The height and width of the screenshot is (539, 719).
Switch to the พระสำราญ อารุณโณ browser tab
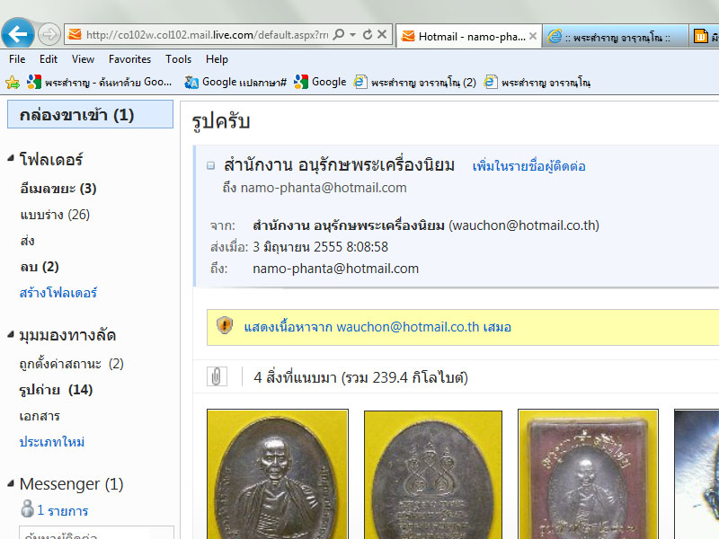[x=616, y=36]
